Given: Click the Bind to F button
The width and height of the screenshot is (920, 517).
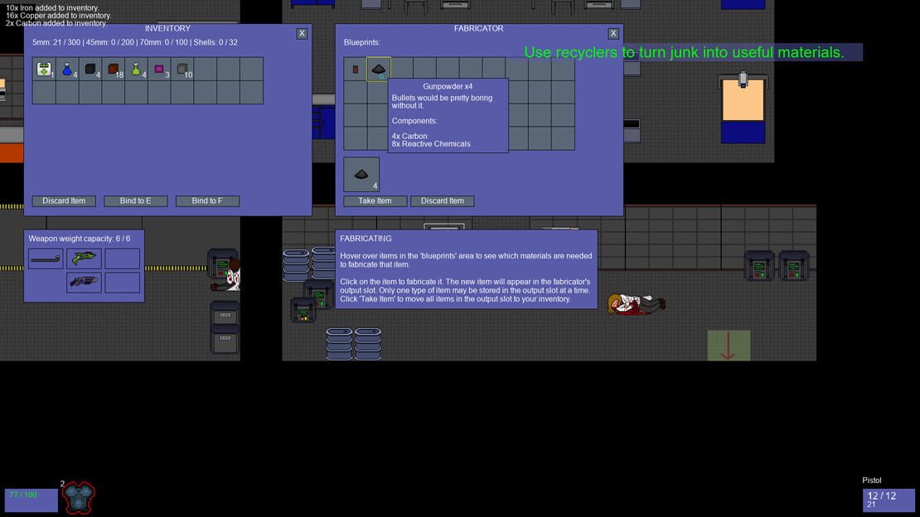Looking at the screenshot, I should pos(207,201).
